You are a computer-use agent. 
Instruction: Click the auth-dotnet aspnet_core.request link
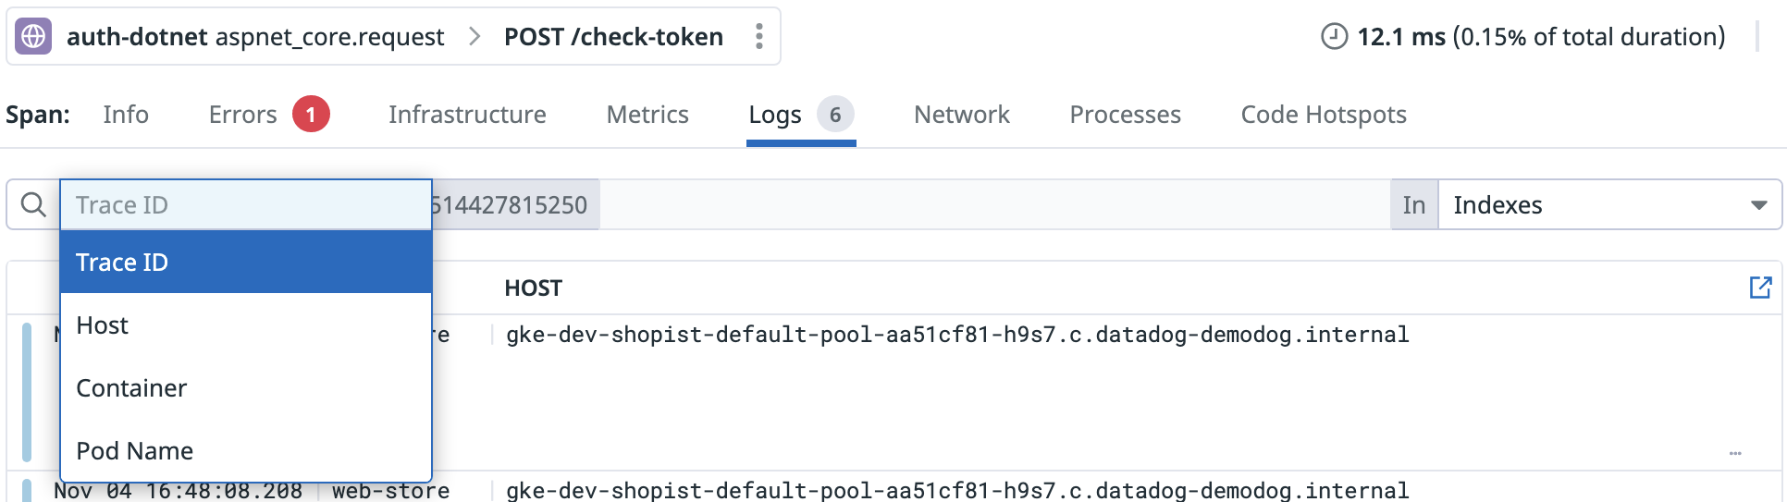pyautogui.click(x=255, y=37)
